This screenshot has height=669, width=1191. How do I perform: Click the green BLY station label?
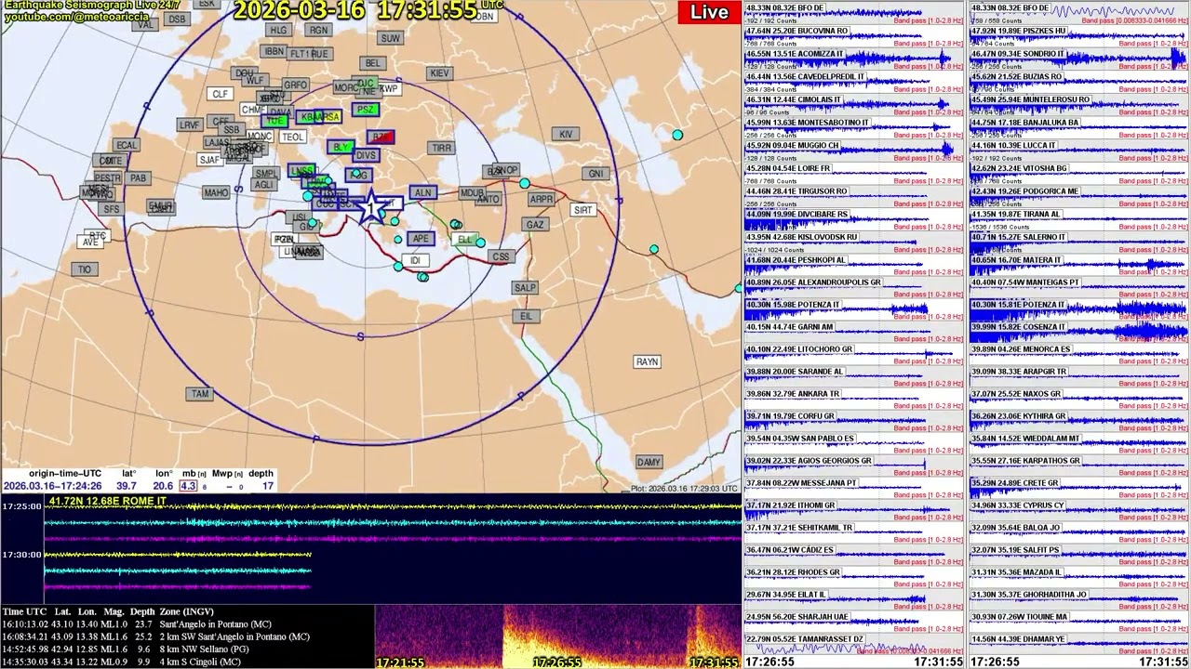click(x=341, y=148)
